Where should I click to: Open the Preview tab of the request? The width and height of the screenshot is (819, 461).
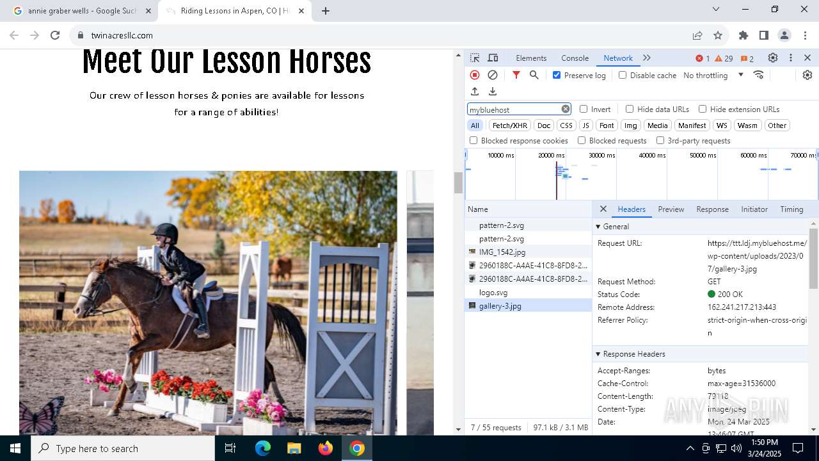671,209
